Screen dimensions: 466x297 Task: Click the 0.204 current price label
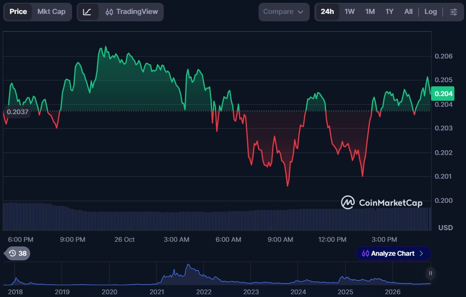pos(443,94)
